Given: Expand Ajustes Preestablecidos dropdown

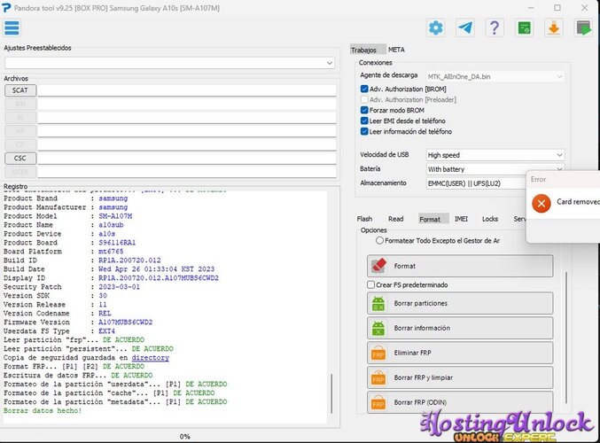Looking at the screenshot, I should point(169,63).
